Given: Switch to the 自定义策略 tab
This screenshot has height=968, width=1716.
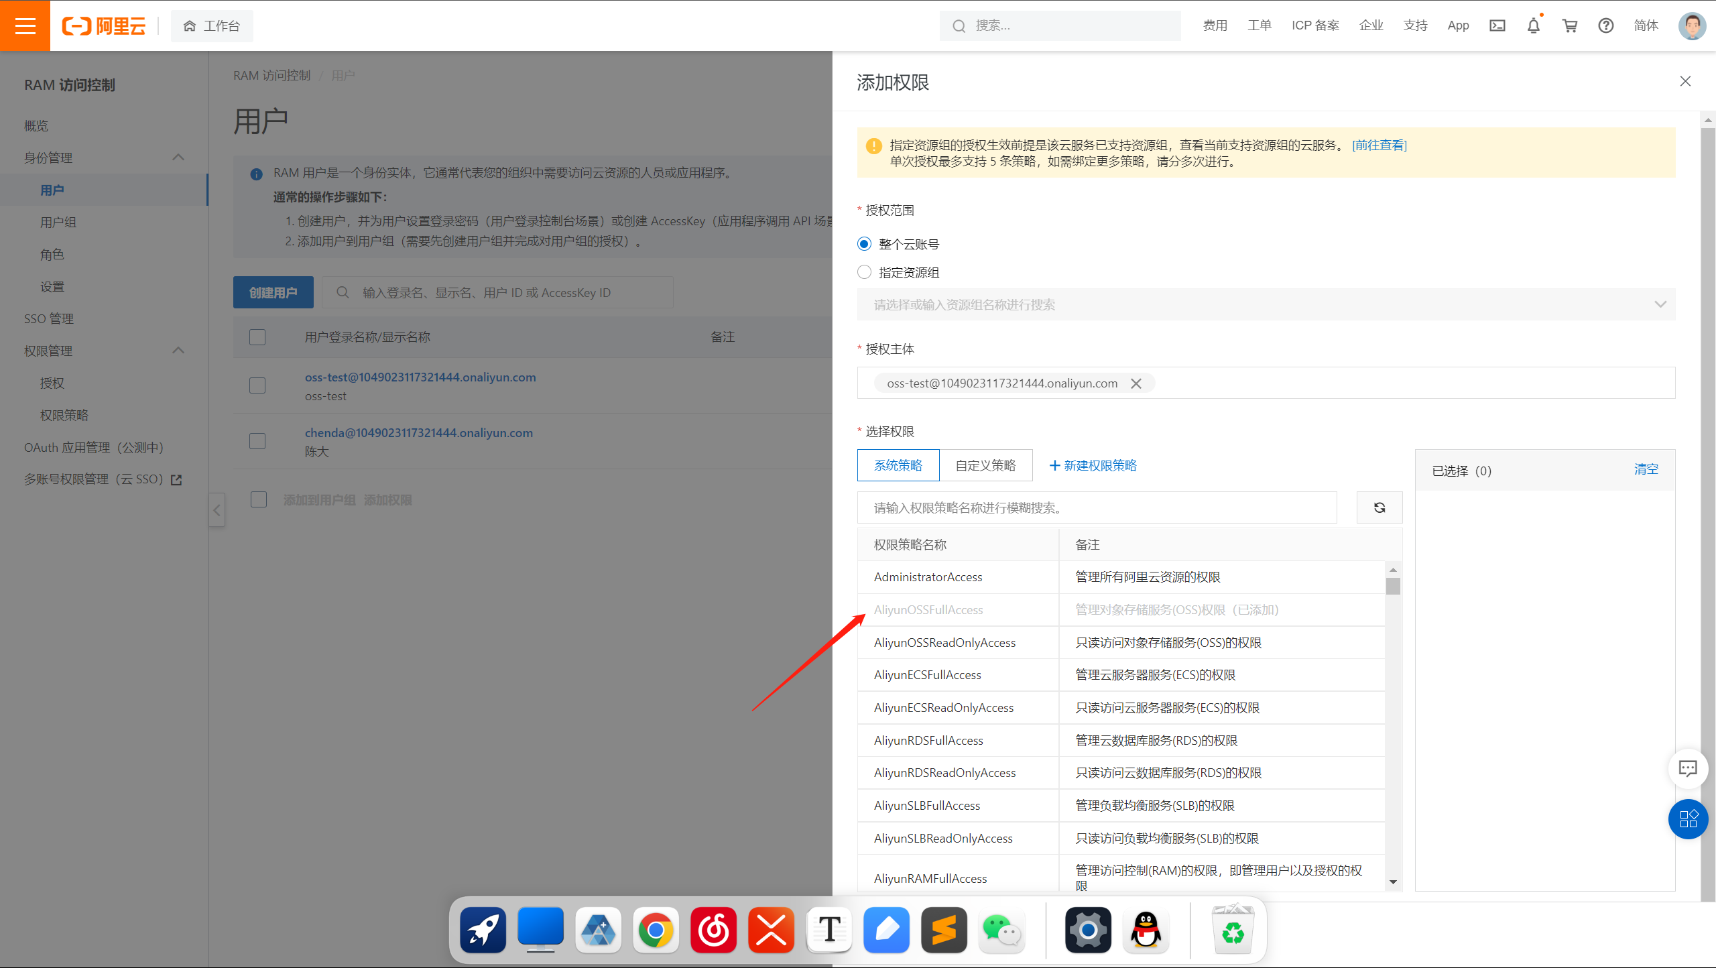Looking at the screenshot, I should coord(985,465).
